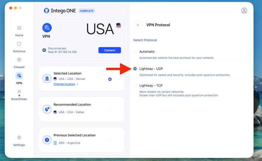Click the COMPLETE plan badge
Image resolution: width=262 pixels, height=161 pixels.
click(x=87, y=11)
